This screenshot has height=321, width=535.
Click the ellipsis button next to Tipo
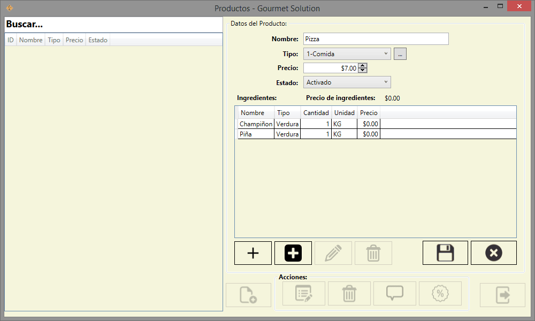(x=400, y=53)
